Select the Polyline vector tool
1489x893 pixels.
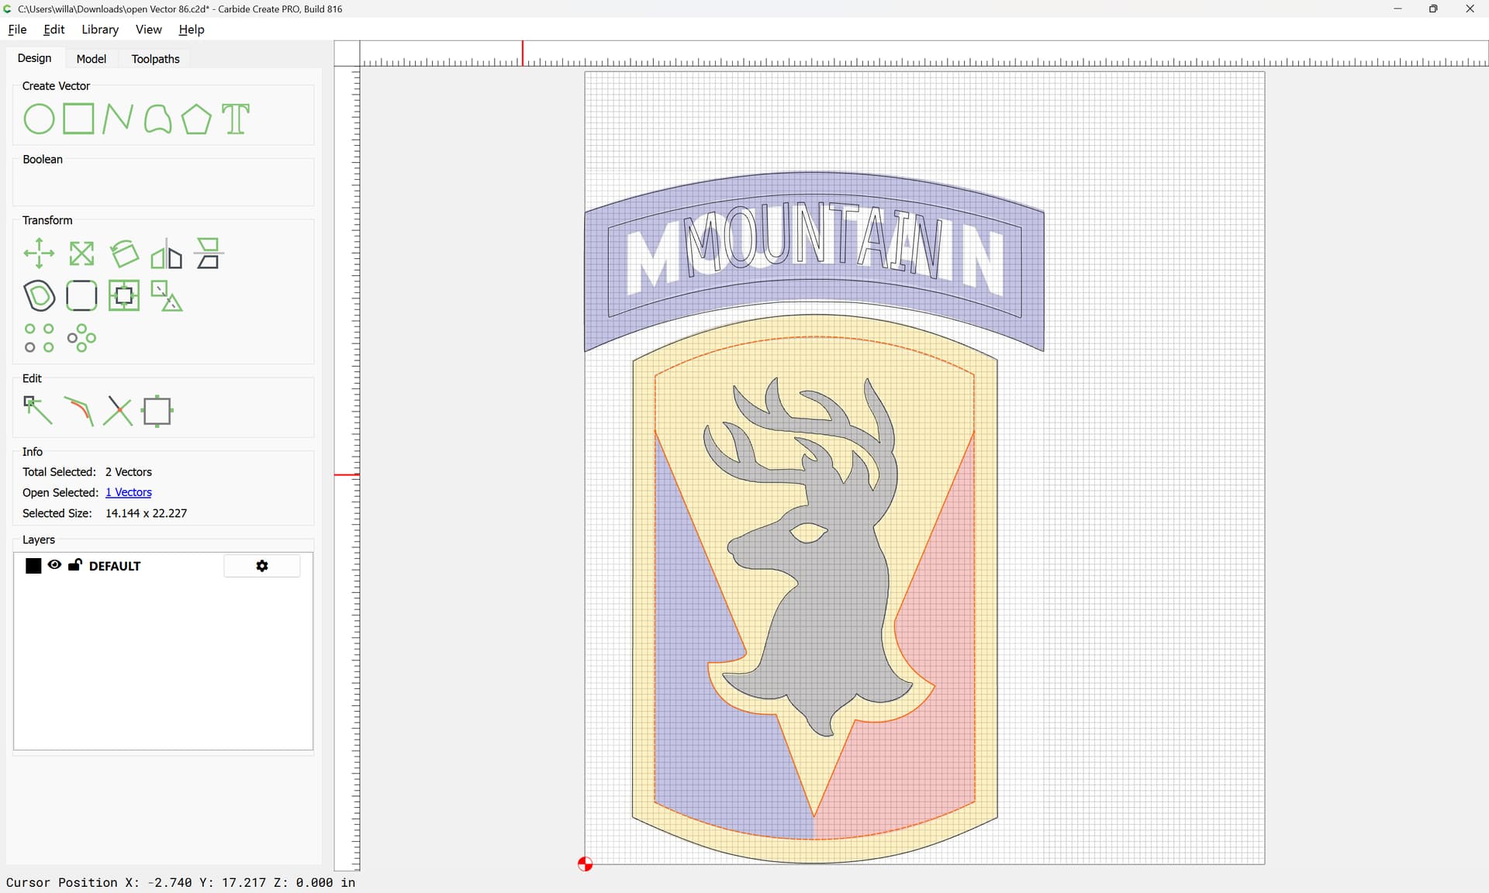(x=117, y=119)
